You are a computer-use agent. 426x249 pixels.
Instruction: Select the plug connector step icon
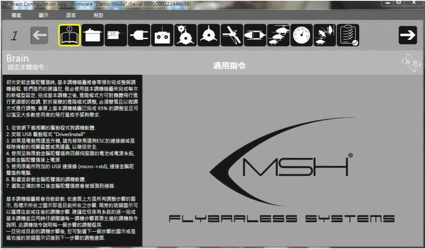(x=139, y=35)
